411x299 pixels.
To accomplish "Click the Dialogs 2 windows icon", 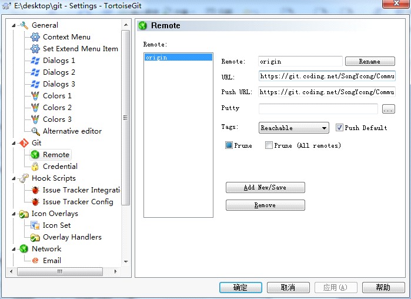I will point(35,72).
